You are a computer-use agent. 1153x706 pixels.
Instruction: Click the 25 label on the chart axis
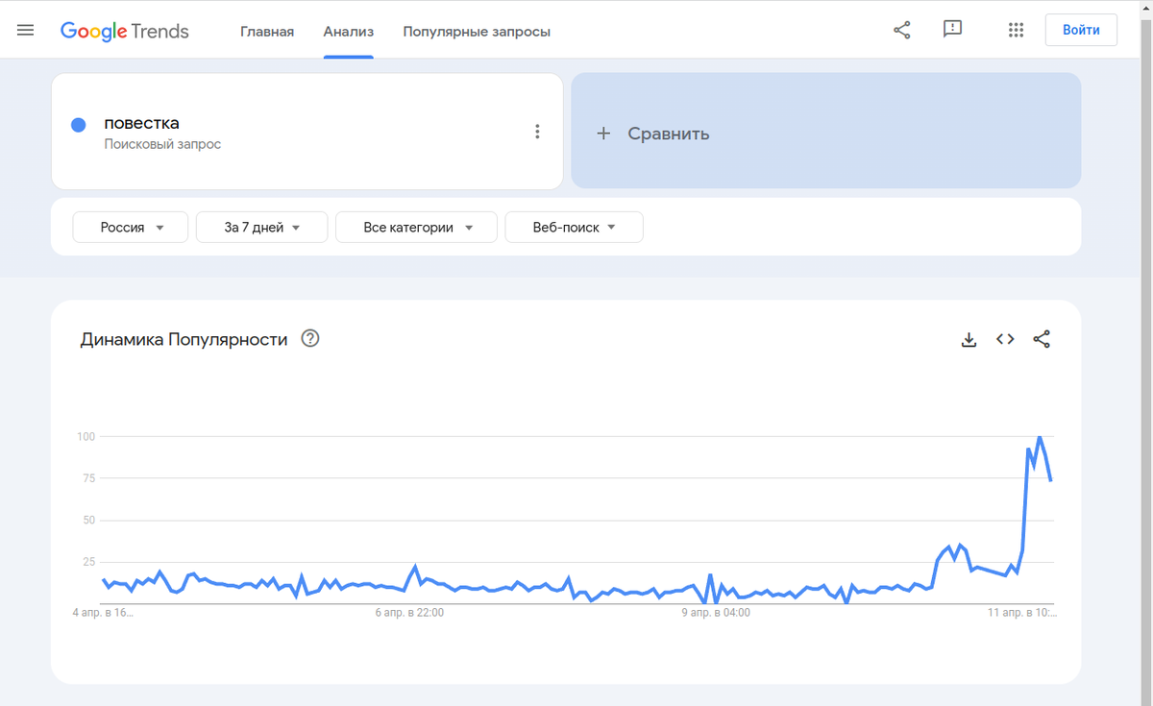tap(89, 562)
